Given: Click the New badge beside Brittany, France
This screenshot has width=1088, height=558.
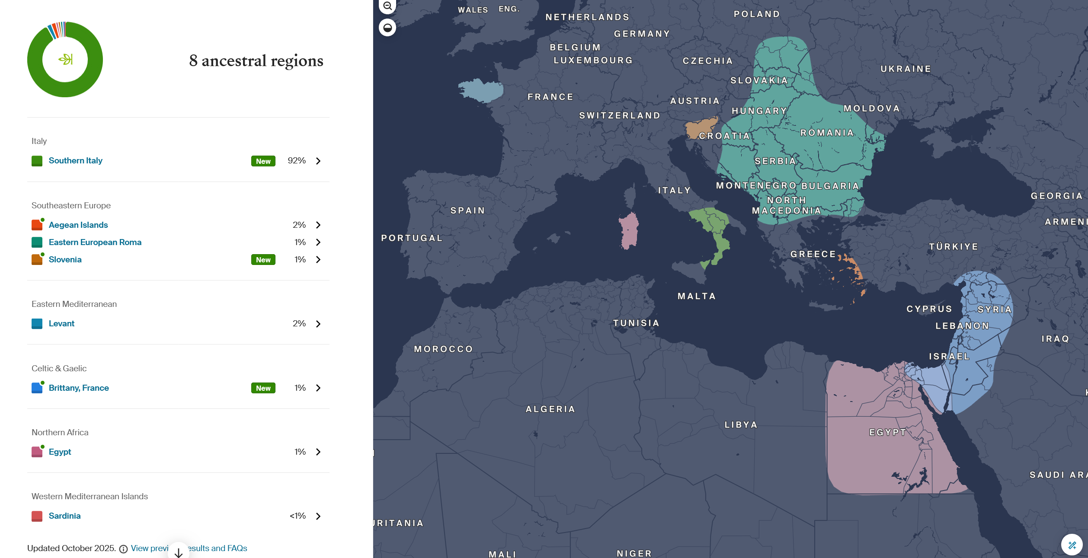Looking at the screenshot, I should pyautogui.click(x=263, y=388).
